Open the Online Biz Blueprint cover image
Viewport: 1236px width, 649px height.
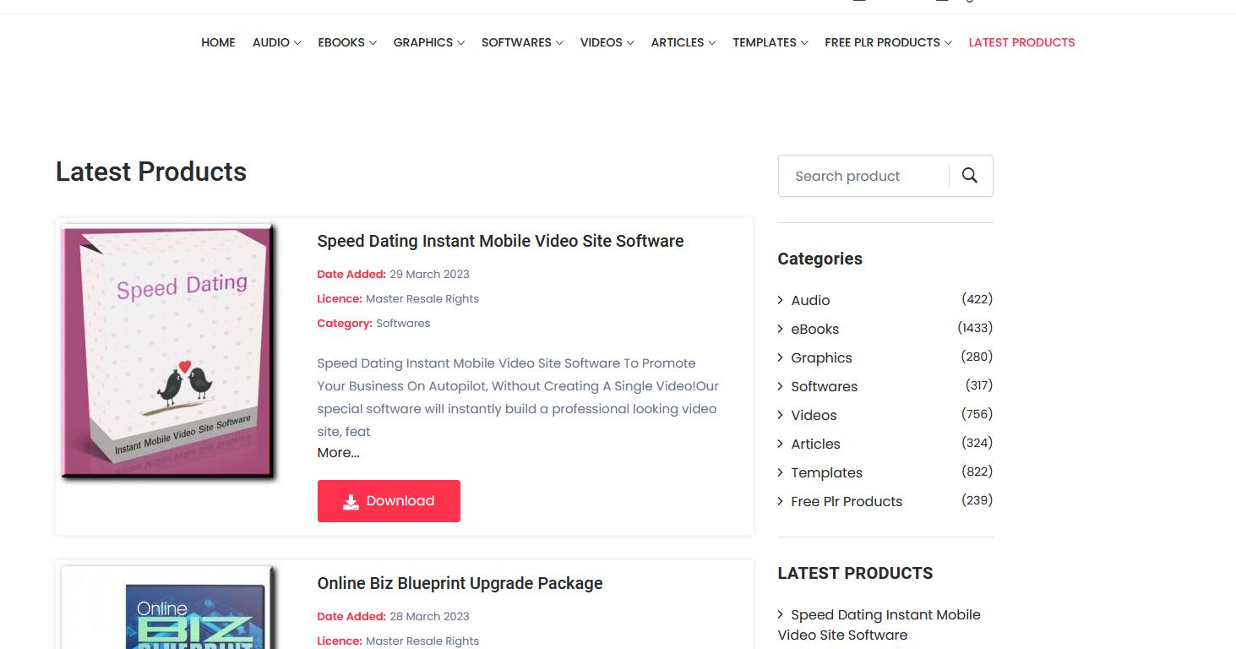point(169,608)
